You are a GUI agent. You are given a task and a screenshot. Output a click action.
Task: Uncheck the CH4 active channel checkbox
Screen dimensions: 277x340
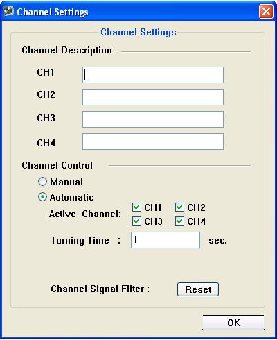click(x=179, y=221)
